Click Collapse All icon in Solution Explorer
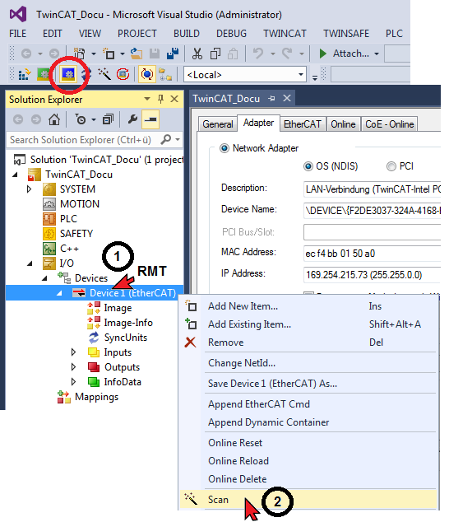The width and height of the screenshot is (449, 522). click(108, 119)
